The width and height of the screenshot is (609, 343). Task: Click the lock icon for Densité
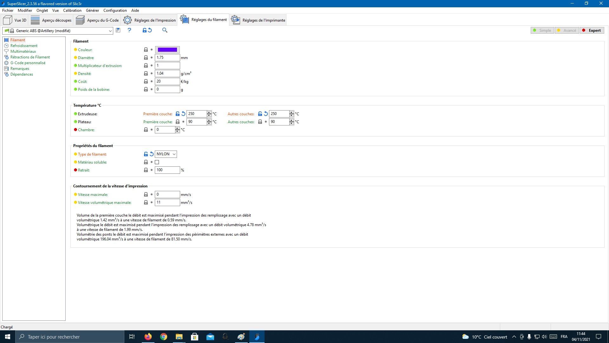(146, 73)
